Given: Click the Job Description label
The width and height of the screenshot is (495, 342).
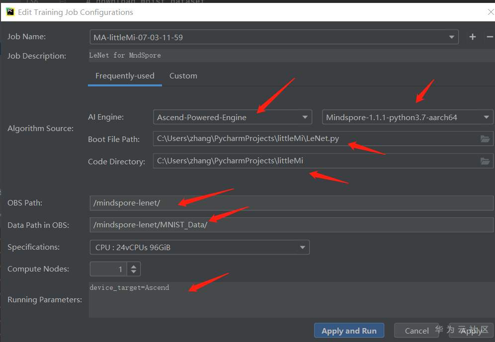Looking at the screenshot, I should [x=37, y=56].
